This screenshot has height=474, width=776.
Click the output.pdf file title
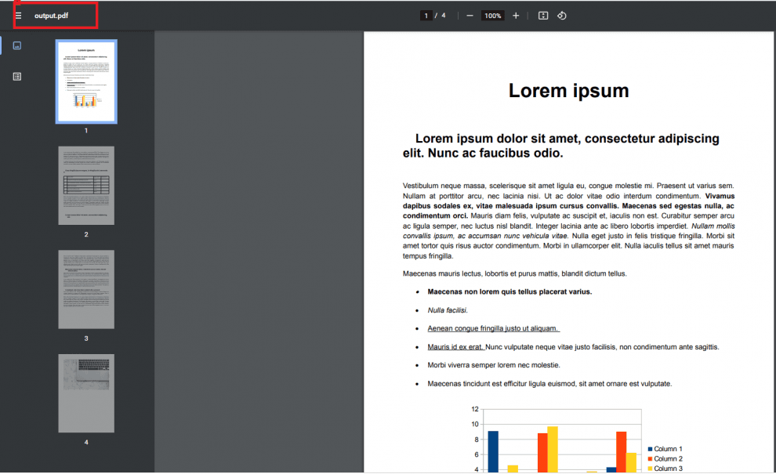tap(51, 16)
